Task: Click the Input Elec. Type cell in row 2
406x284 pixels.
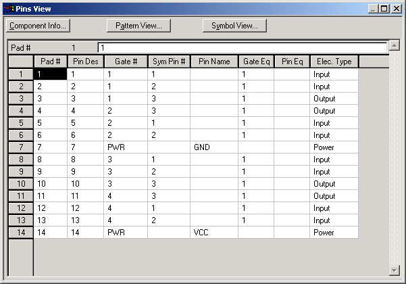Action: [x=334, y=87]
